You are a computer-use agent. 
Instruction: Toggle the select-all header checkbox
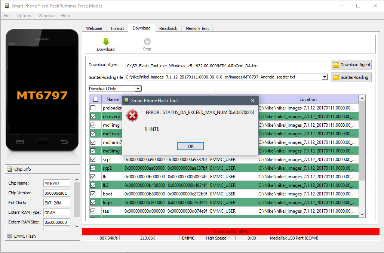pos(95,99)
